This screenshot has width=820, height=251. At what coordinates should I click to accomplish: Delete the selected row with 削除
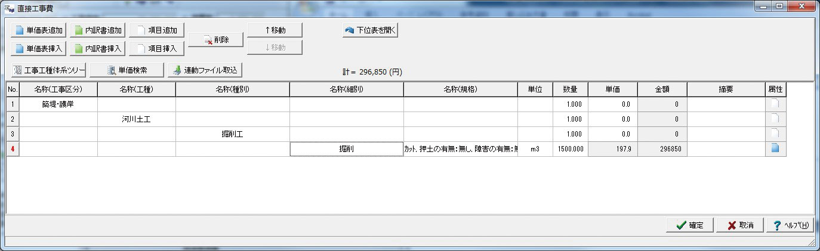216,40
